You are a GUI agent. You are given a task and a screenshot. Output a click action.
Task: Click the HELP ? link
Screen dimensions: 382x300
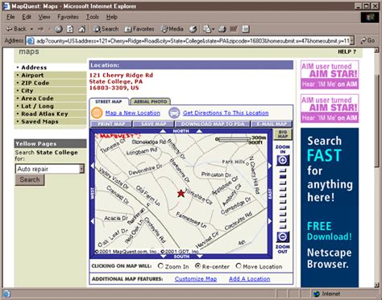click(347, 51)
